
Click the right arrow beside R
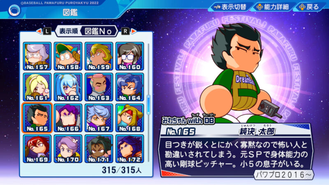tap(134, 31)
